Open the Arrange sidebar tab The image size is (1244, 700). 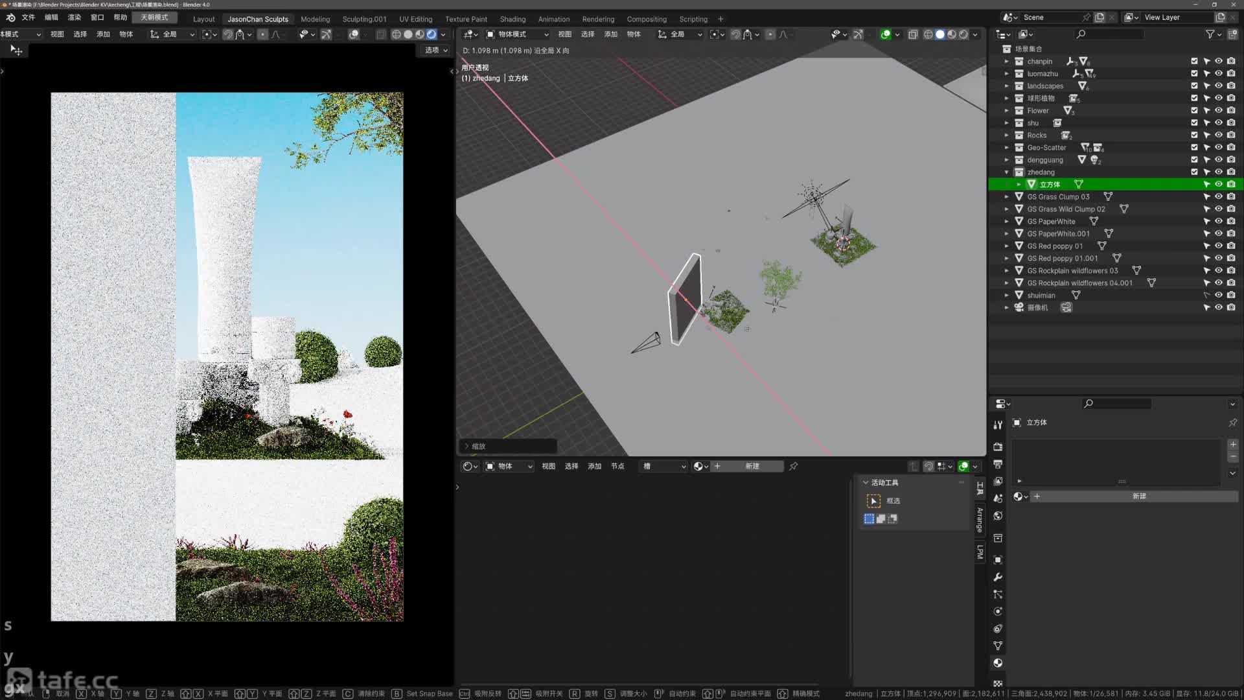tap(980, 519)
